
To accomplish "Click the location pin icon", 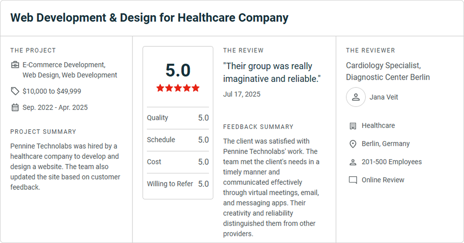I will (353, 144).
